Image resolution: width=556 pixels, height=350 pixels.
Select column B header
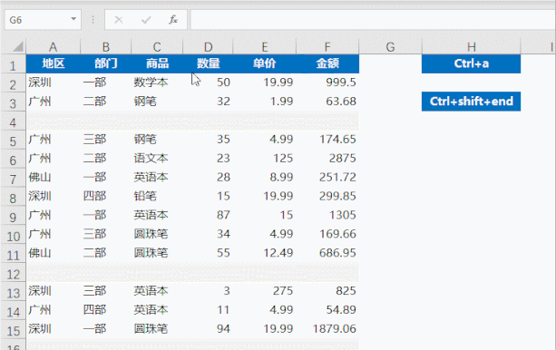(106, 47)
